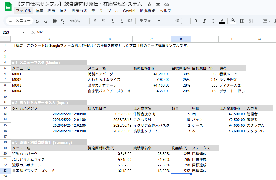Open the ヘルプ menu
The width and height of the screenshot is (276, 180).
tap(165, 11)
